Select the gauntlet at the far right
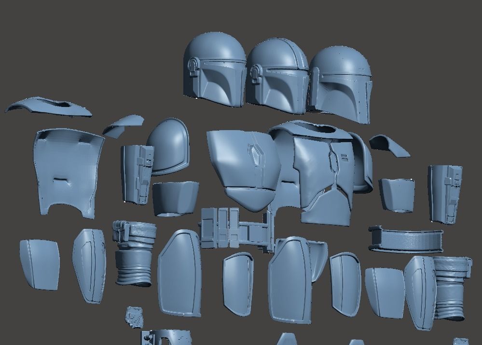The height and width of the screenshot is (345, 482). (446, 194)
